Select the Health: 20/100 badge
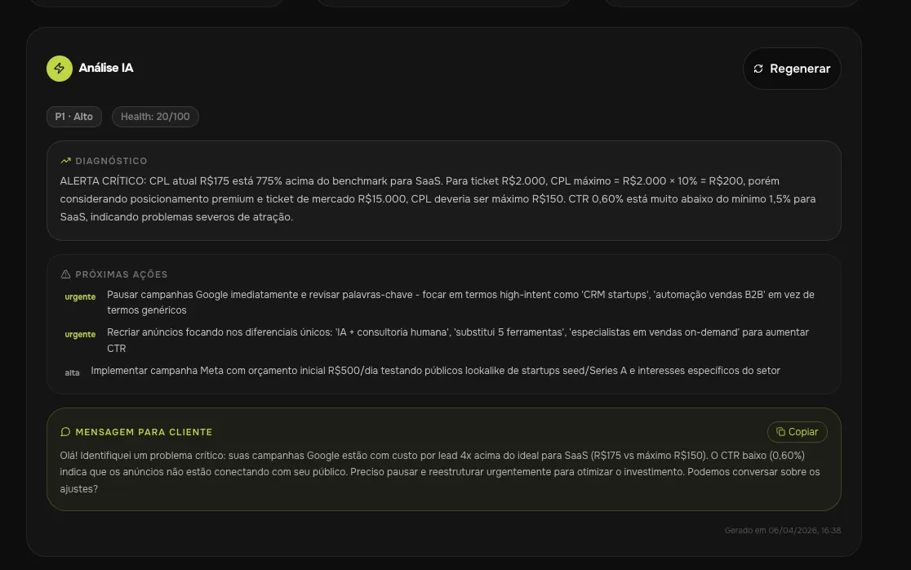This screenshot has width=911, height=570. pyautogui.click(x=155, y=117)
